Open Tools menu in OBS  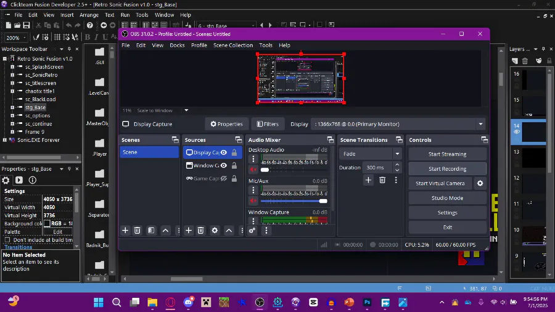coord(265,45)
